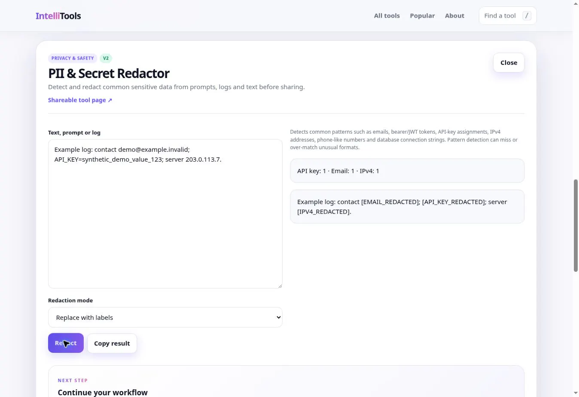579x397 pixels.
Task: Click inside the text, prompt or log textarea
Action: [x=165, y=214]
